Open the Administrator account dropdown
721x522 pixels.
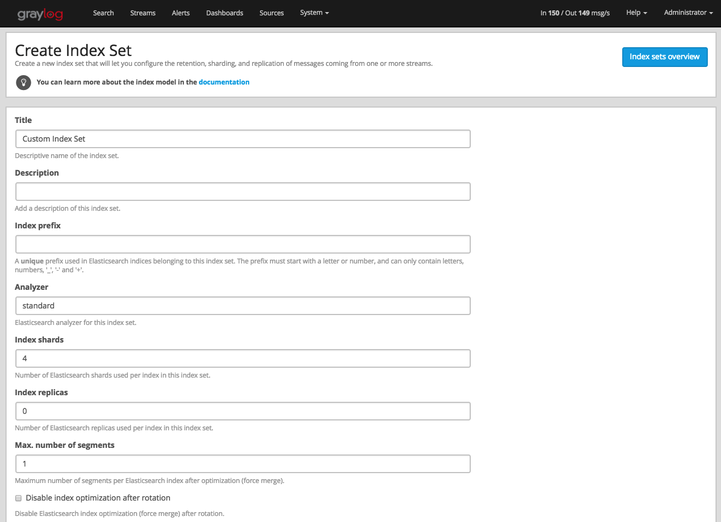point(687,13)
